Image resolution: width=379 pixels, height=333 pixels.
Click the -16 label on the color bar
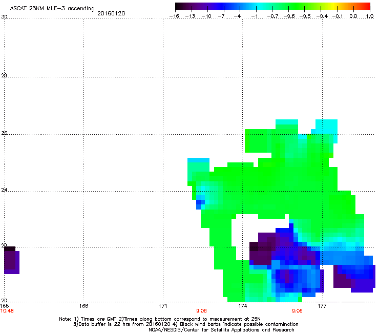coord(174,16)
